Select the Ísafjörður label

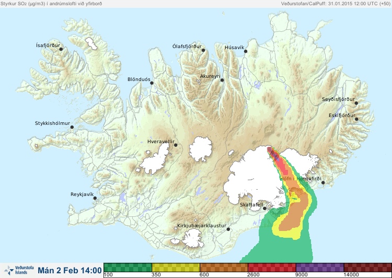click(x=48, y=45)
